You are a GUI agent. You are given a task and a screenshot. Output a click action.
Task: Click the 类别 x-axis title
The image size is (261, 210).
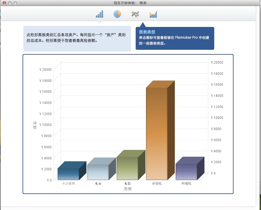click(128, 189)
